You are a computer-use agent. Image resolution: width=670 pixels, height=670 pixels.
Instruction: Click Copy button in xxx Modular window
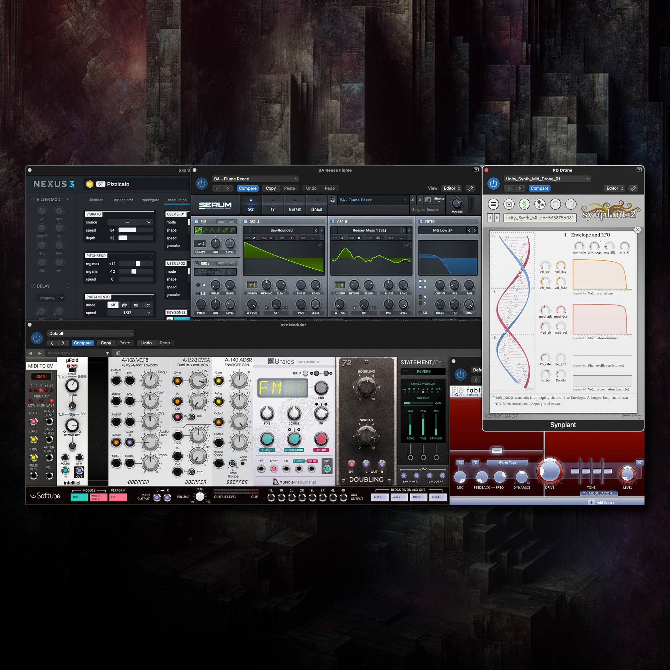point(106,343)
